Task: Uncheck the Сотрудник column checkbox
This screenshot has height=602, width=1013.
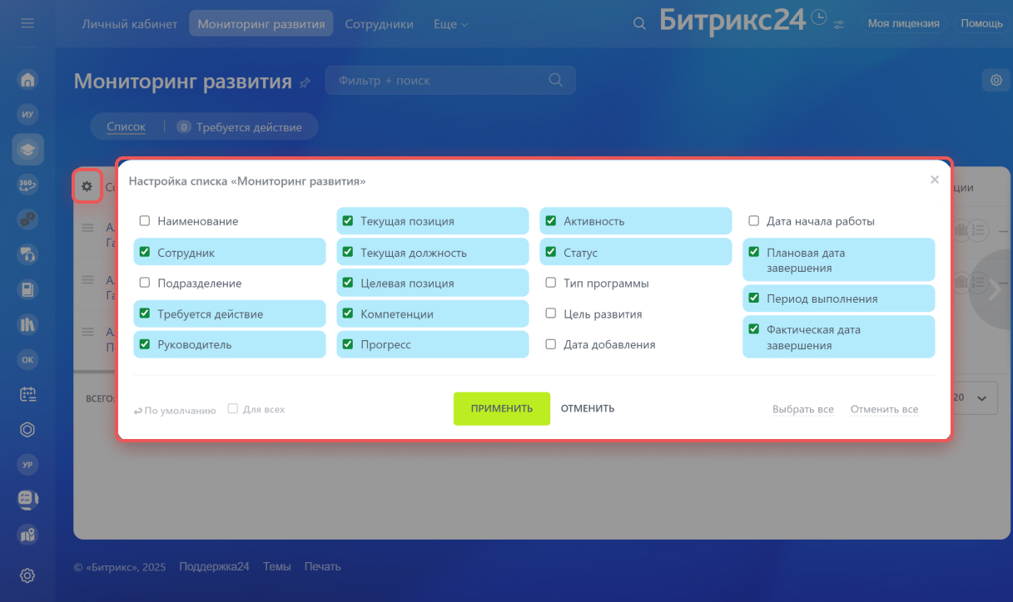Action: point(145,252)
